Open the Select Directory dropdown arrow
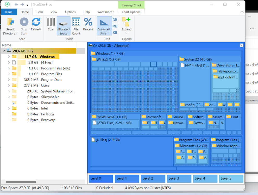The width and height of the screenshot is (258, 195). coord(17,33)
